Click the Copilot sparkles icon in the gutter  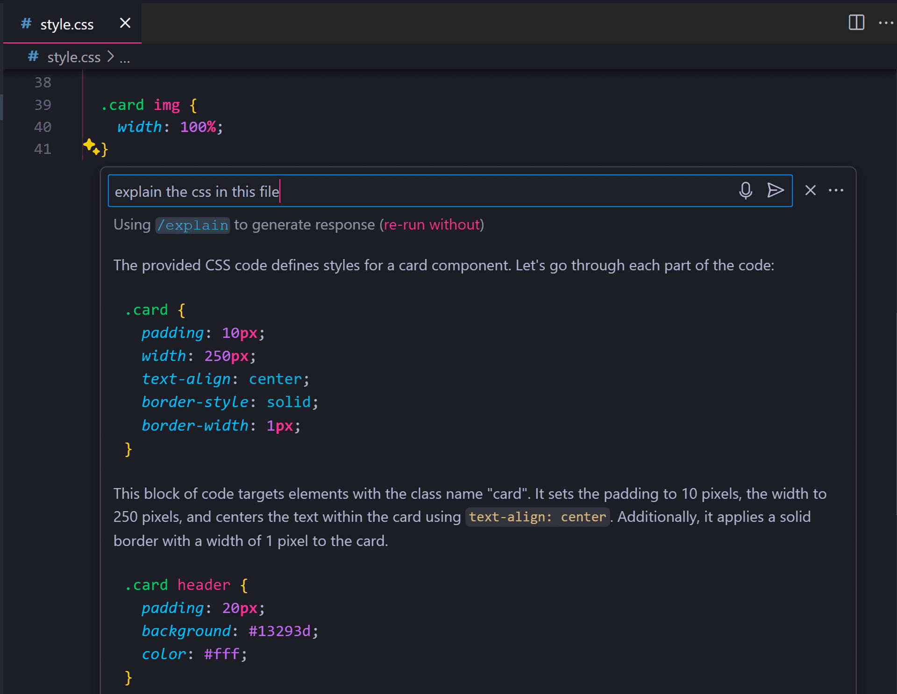pyautogui.click(x=90, y=146)
